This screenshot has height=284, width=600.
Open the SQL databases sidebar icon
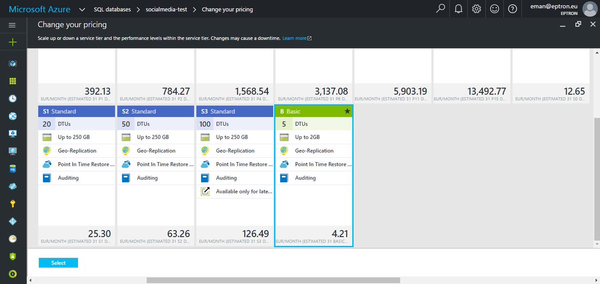coord(12,169)
